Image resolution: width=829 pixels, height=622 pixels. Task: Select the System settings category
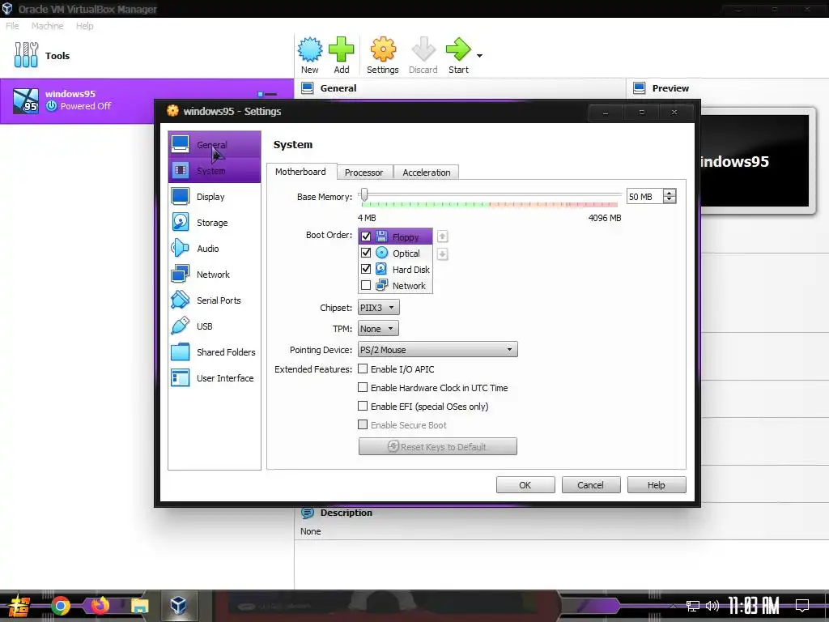pyautogui.click(x=214, y=170)
